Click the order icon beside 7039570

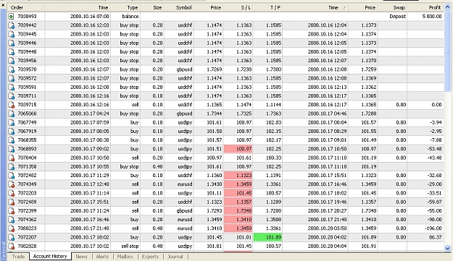coord(11,69)
